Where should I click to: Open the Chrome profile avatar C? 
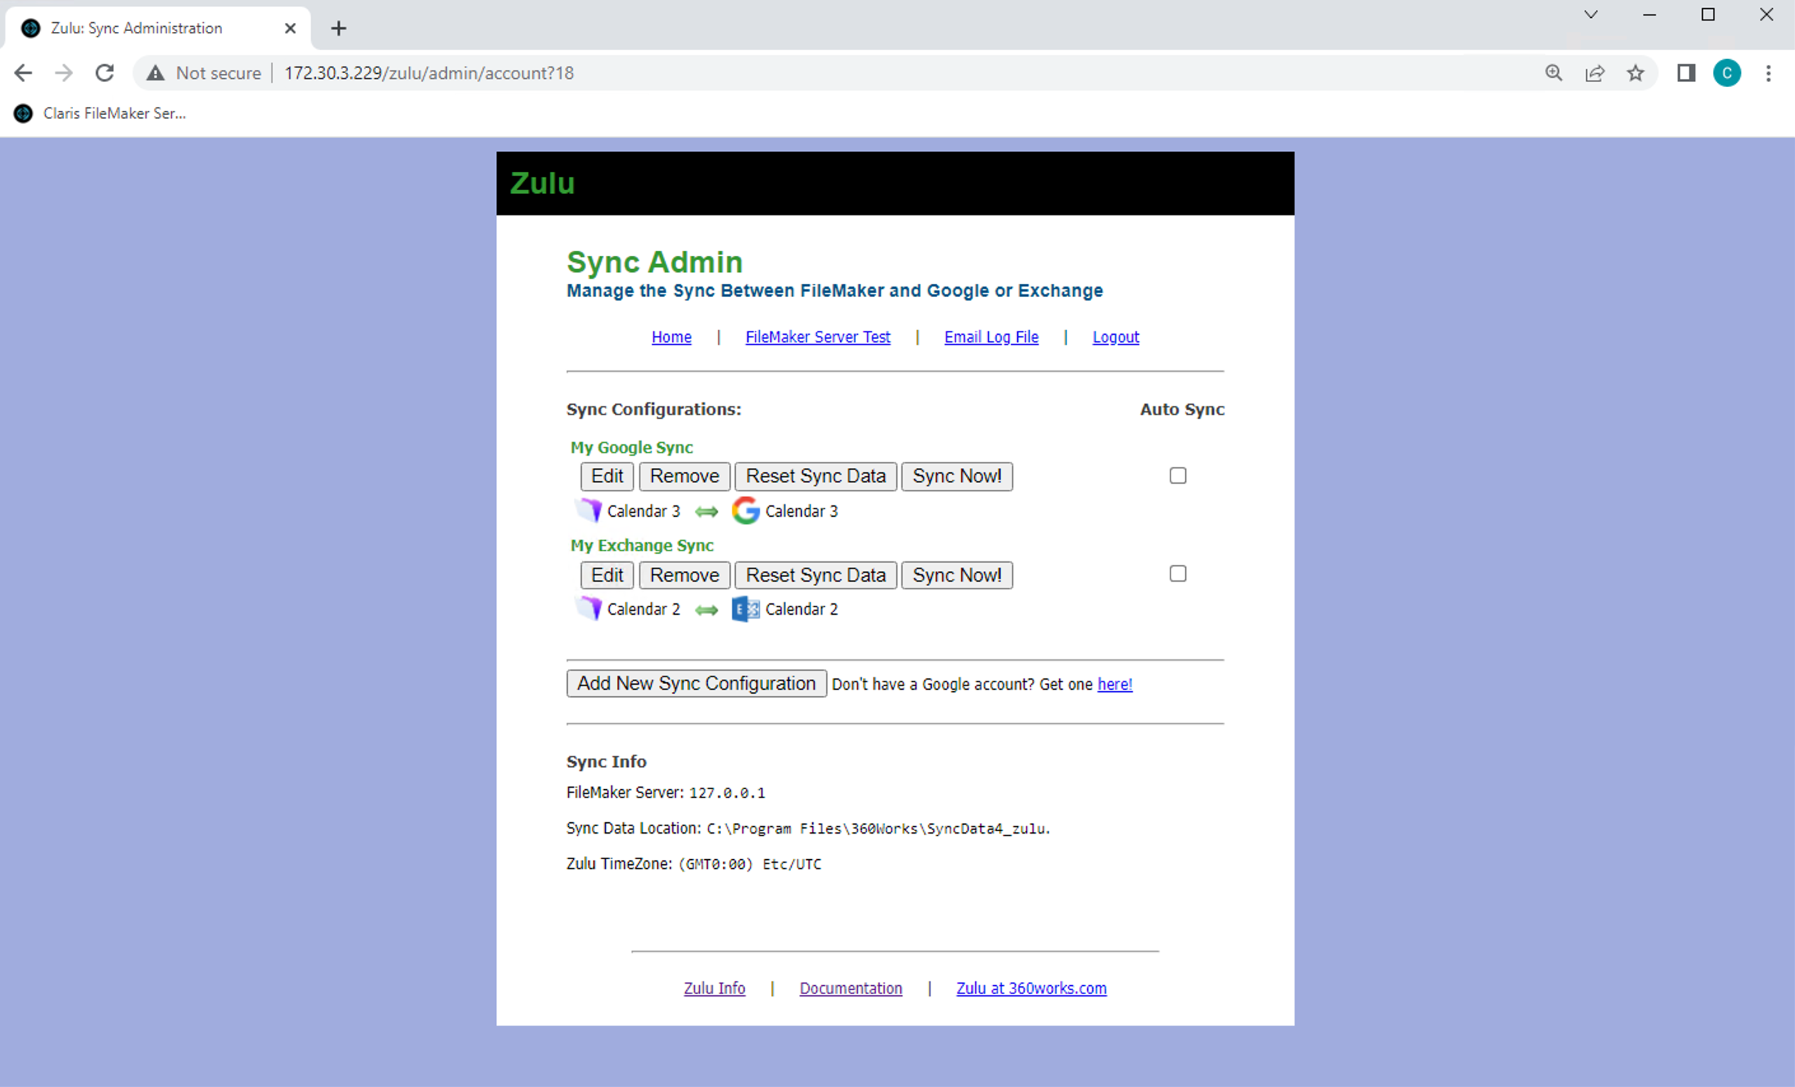[x=1726, y=73]
